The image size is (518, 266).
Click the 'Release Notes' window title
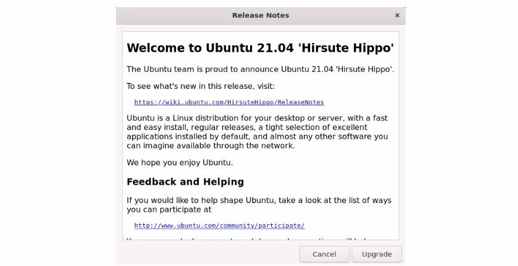pyautogui.click(x=260, y=15)
